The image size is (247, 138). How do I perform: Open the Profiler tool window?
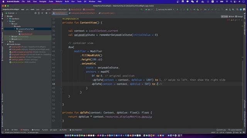[63, 130]
